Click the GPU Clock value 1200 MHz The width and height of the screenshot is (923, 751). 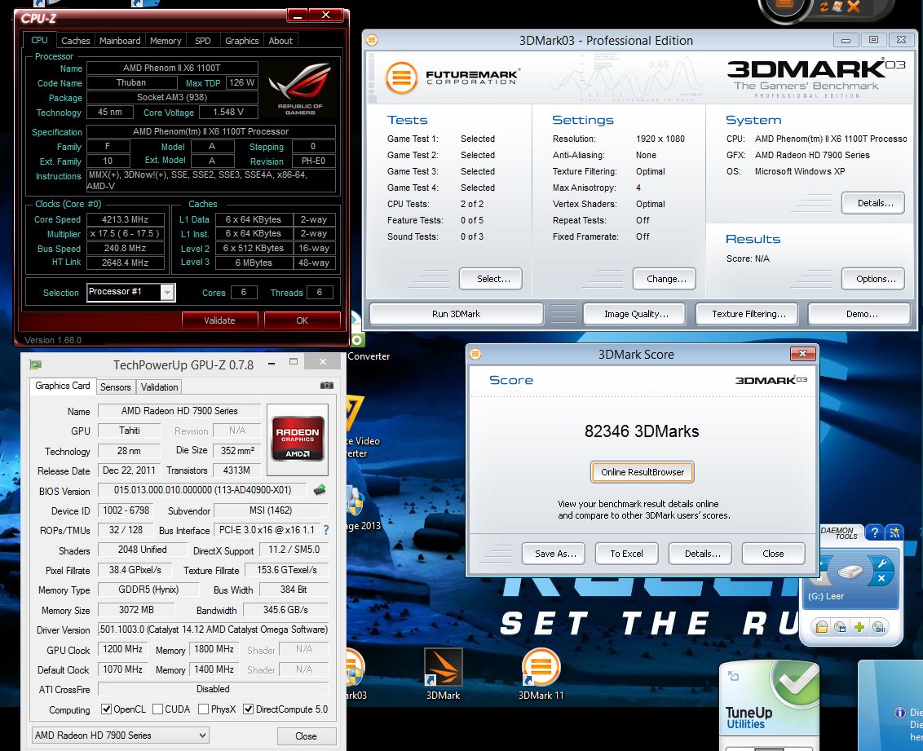coord(123,648)
